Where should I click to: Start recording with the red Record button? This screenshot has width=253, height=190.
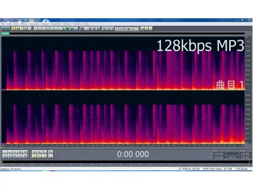click(x=25, y=156)
